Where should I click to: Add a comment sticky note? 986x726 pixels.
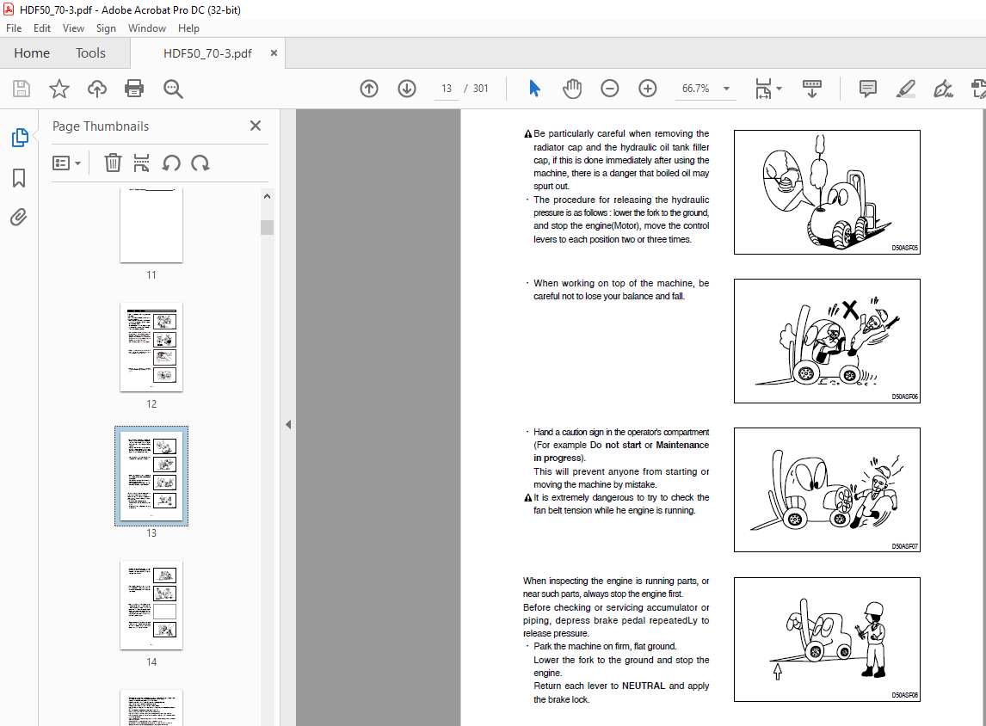[868, 89]
